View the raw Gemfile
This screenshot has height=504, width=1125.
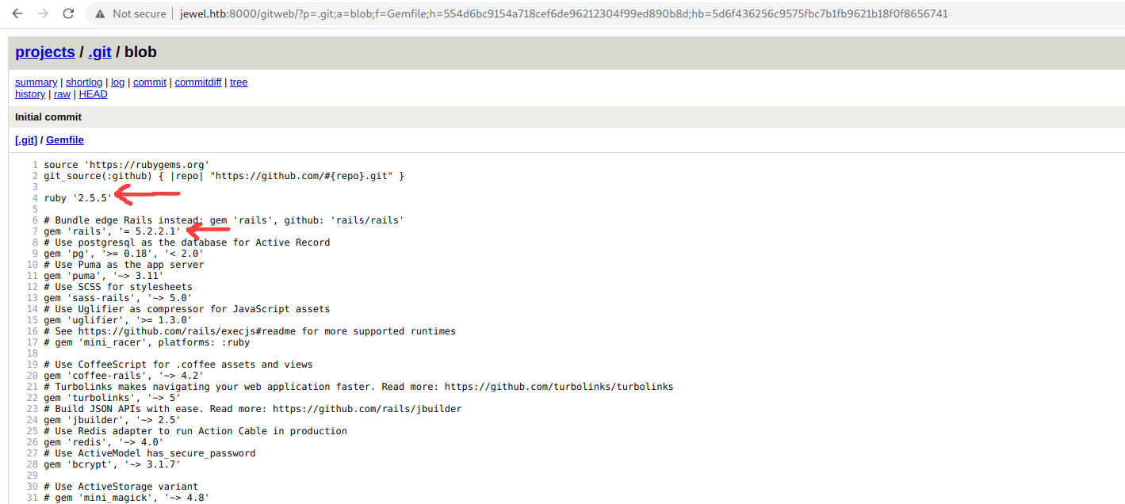click(62, 94)
